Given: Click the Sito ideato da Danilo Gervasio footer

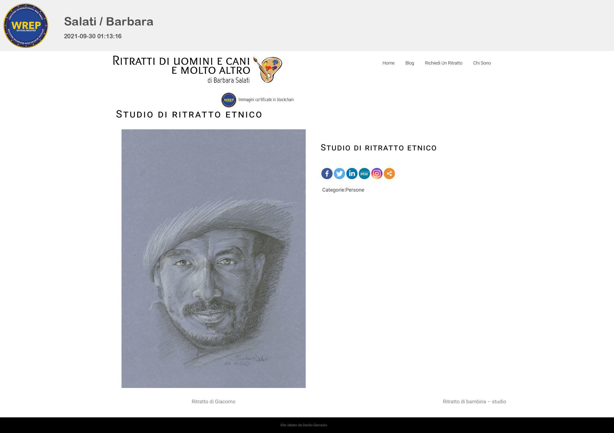Looking at the screenshot, I should click(304, 425).
